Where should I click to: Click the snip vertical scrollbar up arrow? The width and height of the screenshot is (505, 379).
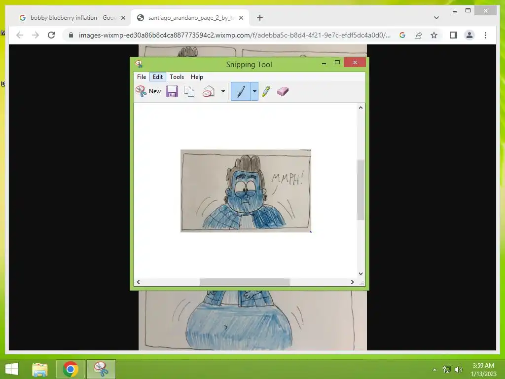[x=361, y=108]
